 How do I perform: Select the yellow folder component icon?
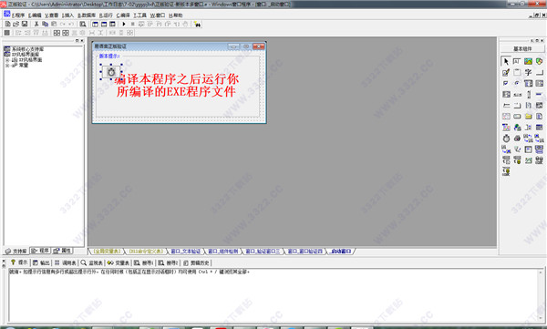point(528,116)
